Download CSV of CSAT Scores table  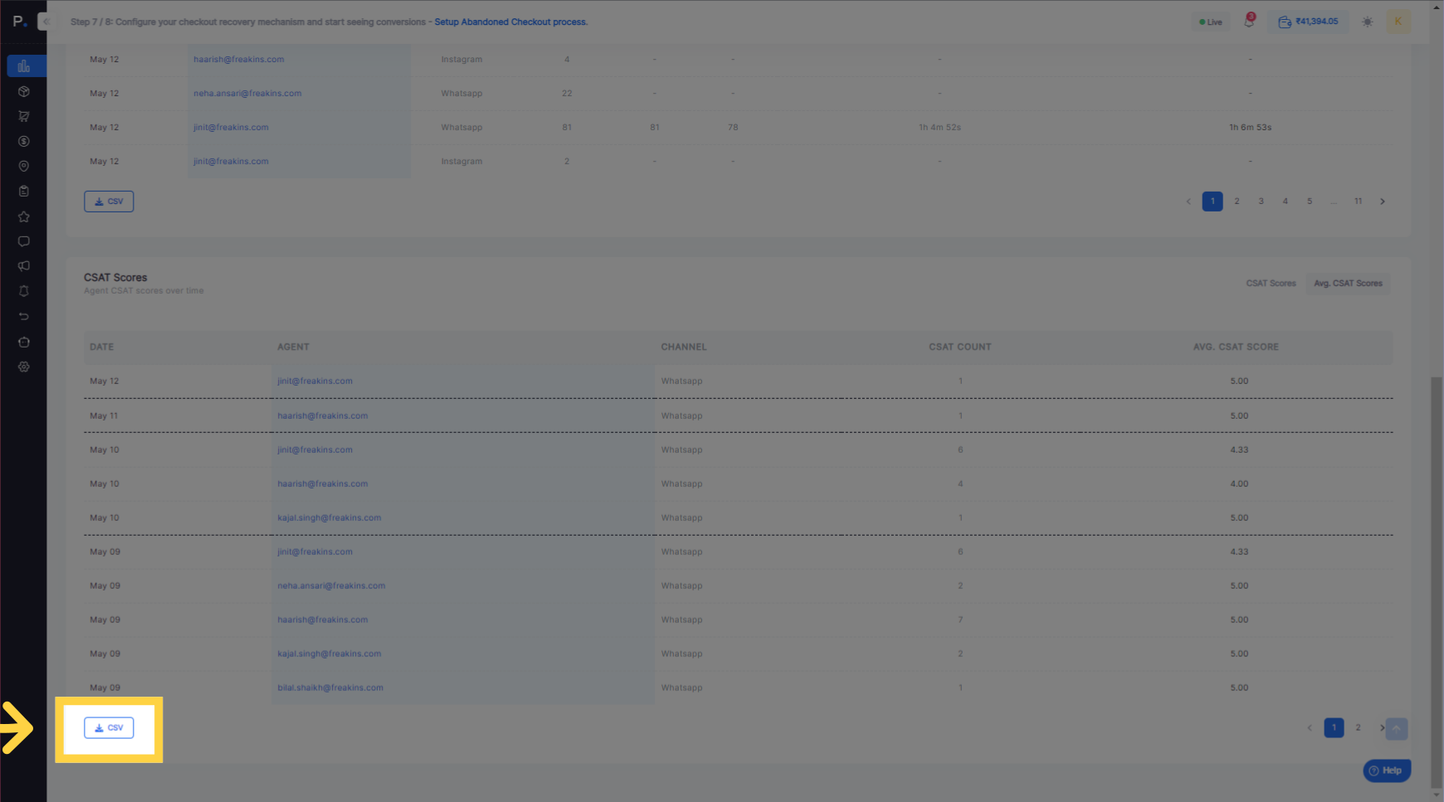click(x=109, y=728)
